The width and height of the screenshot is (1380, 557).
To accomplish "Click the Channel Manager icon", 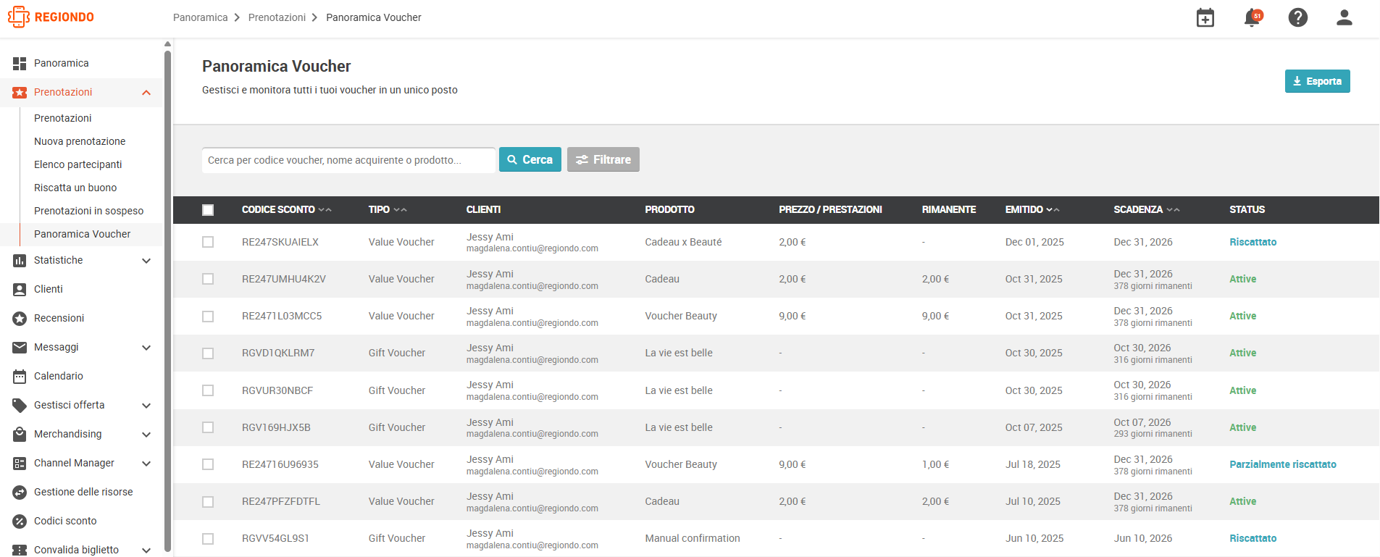I will tap(20, 464).
